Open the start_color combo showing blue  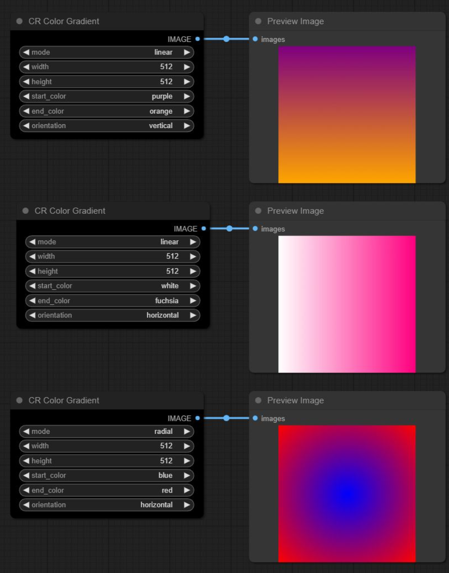107,475
